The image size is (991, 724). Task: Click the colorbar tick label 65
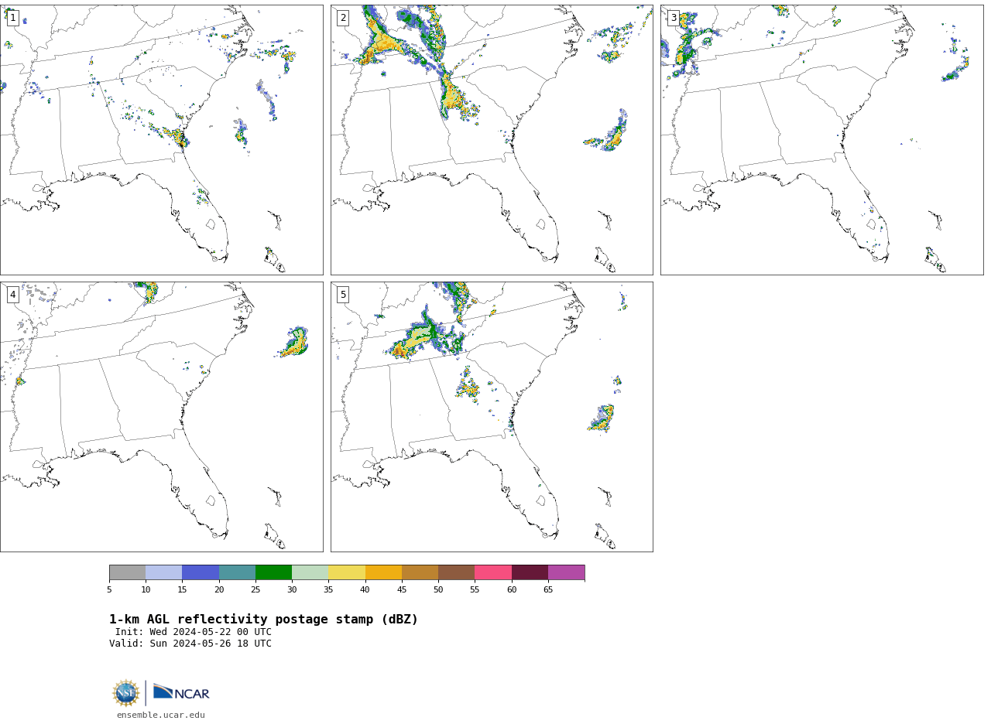(548, 590)
